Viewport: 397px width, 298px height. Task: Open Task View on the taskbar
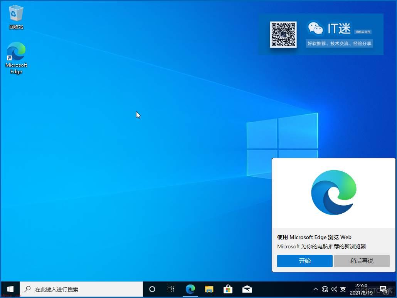coord(171,289)
